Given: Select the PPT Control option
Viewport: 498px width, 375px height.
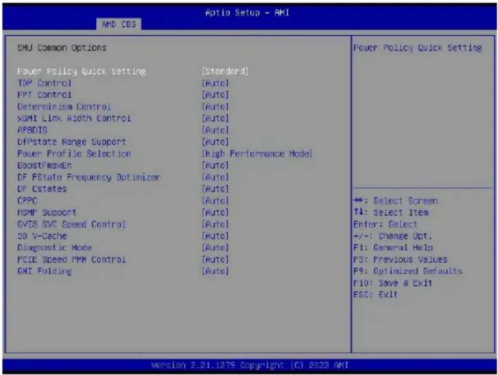Looking at the screenshot, I should coord(44,95).
